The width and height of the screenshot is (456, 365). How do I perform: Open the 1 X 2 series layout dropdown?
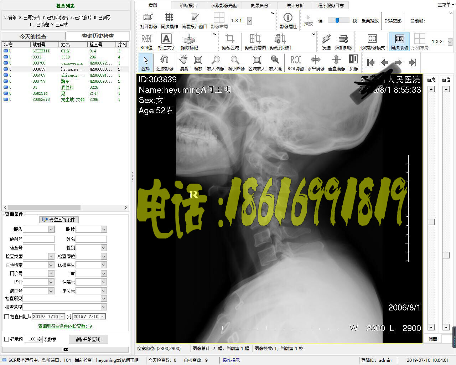click(450, 42)
